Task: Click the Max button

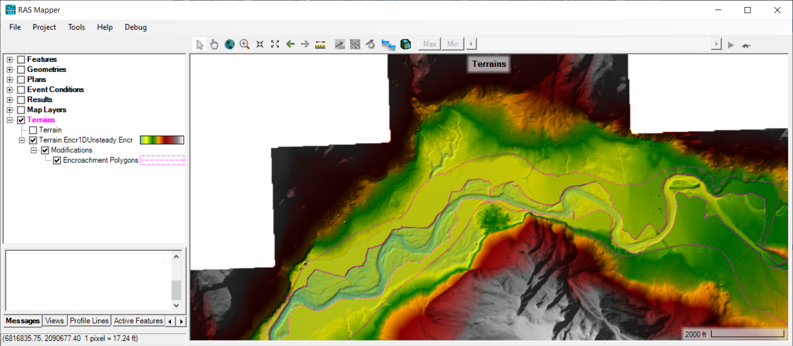Action: tap(430, 44)
